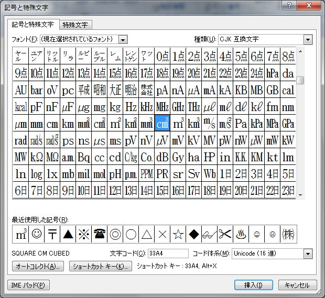
Task: Pick the double circle in recent symbols
Action: click(x=115, y=234)
